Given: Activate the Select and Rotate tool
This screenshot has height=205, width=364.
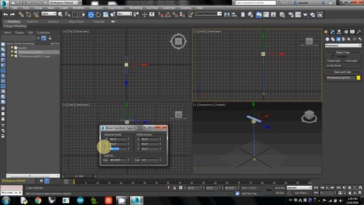Looking at the screenshot, I should click(98, 15).
